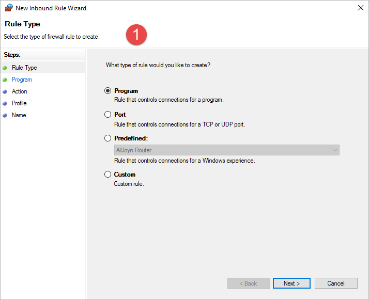Click the red number 1 annotation badge
The height and width of the screenshot is (300, 369).
pos(136,35)
